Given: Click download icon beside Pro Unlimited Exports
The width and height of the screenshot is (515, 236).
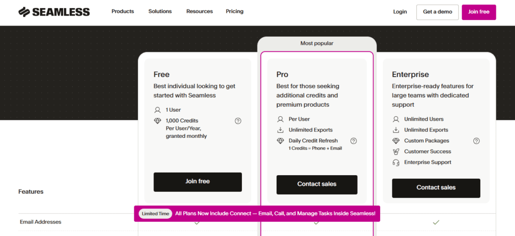Looking at the screenshot, I should pyautogui.click(x=281, y=130).
